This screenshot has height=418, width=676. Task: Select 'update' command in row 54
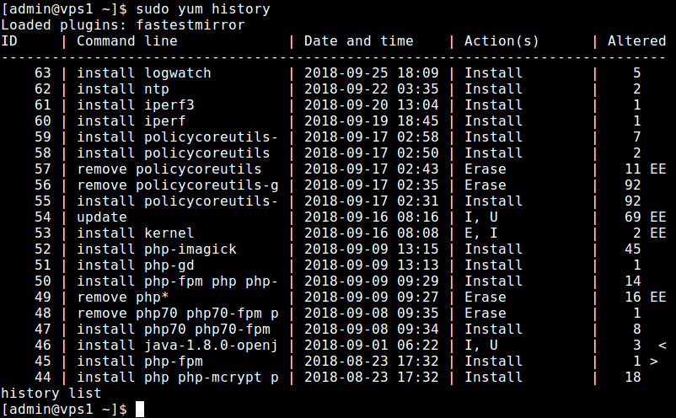point(102,217)
